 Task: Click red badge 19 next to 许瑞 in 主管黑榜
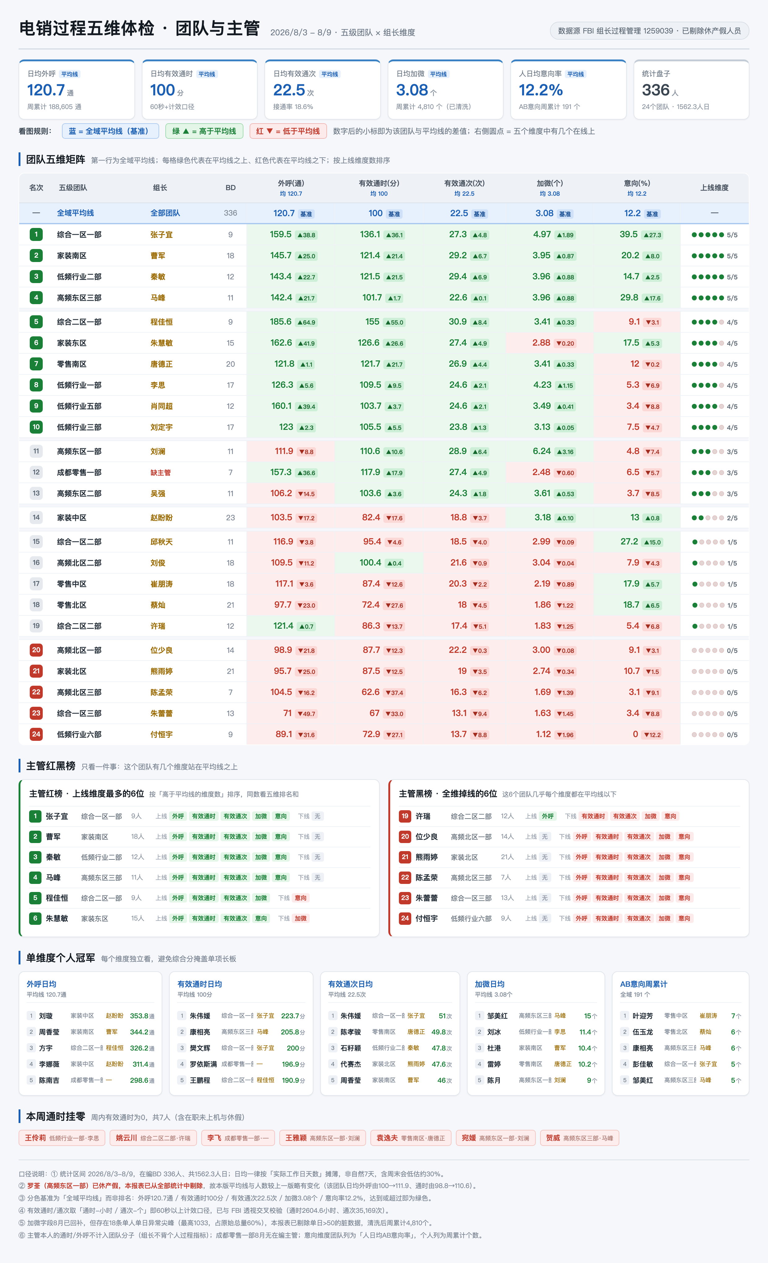[x=405, y=816]
